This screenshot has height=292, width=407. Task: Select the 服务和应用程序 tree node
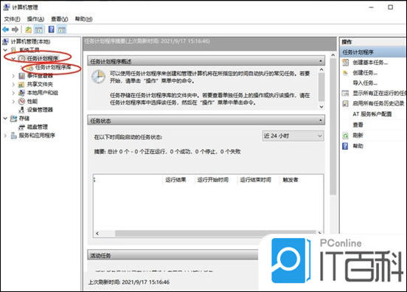[x=37, y=136]
